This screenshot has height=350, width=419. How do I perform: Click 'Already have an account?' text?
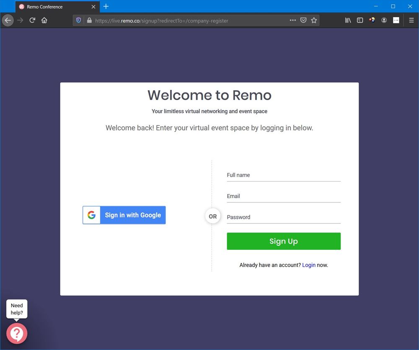pyautogui.click(x=270, y=265)
